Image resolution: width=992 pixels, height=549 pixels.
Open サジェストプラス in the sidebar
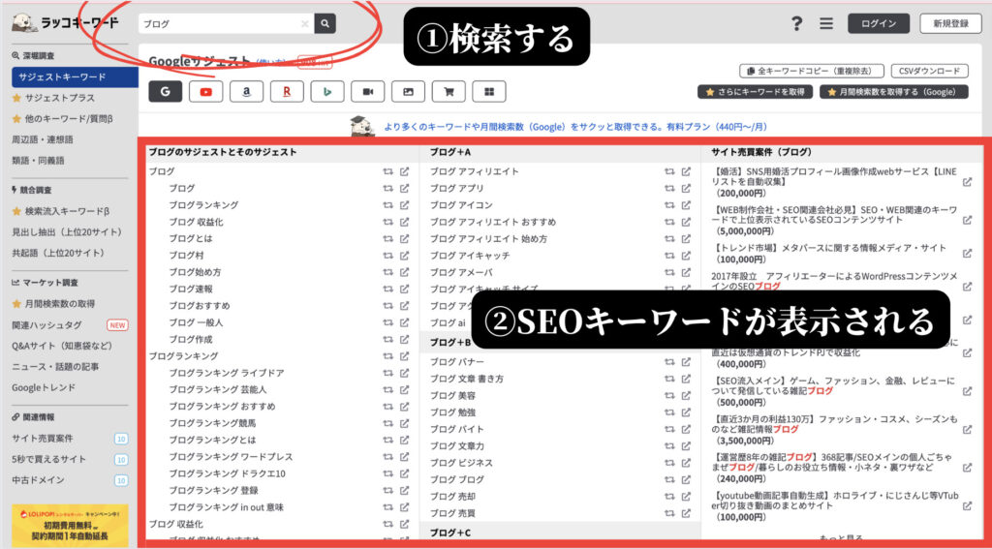[59, 98]
